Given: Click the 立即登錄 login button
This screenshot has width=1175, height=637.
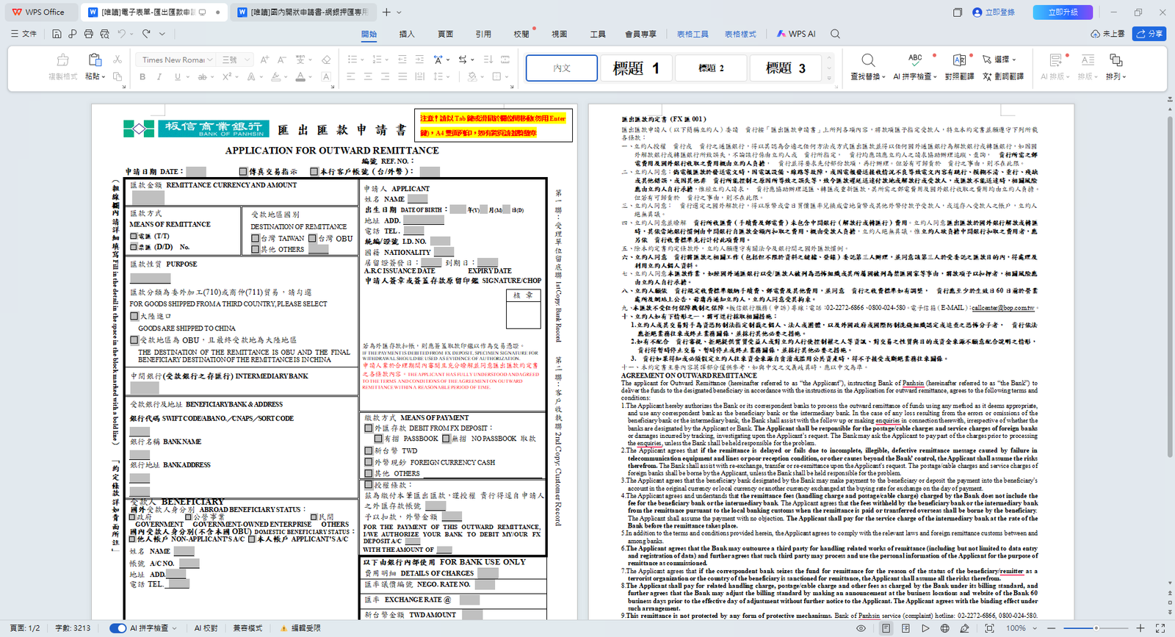Looking at the screenshot, I should click(x=994, y=12).
